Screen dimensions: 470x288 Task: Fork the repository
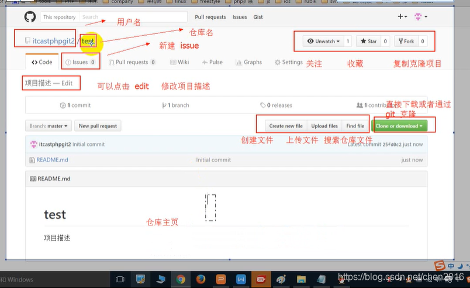pos(406,41)
